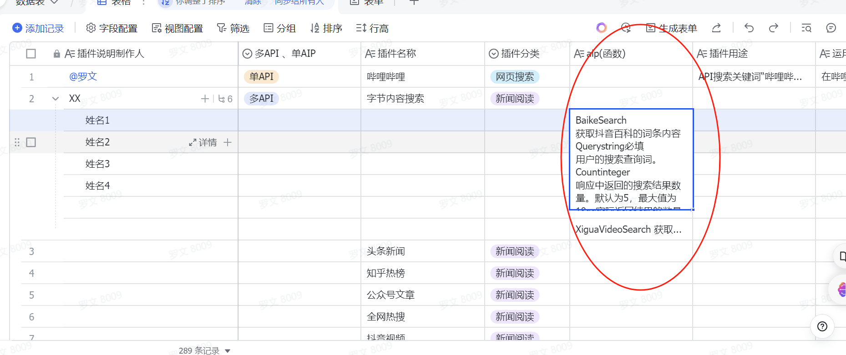Select the 网页搜索 category tag
This screenshot has width=846, height=355.
[x=515, y=76]
